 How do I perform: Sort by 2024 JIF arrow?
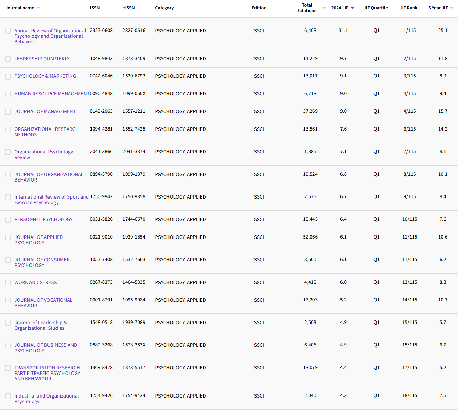[x=352, y=8]
